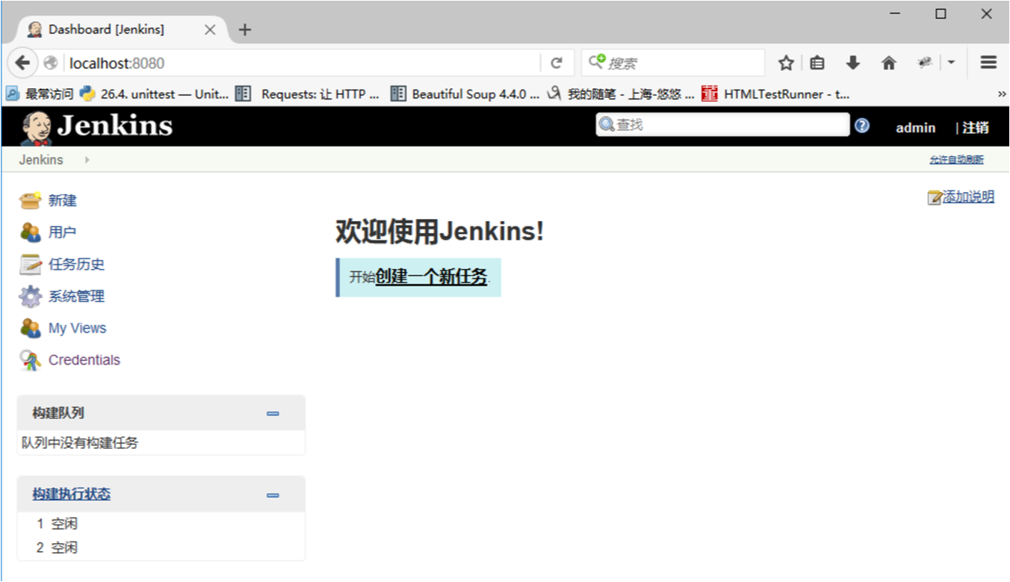Image resolution: width=1010 pixels, height=582 pixels.
Task: Click the admin user link in header
Action: (916, 128)
